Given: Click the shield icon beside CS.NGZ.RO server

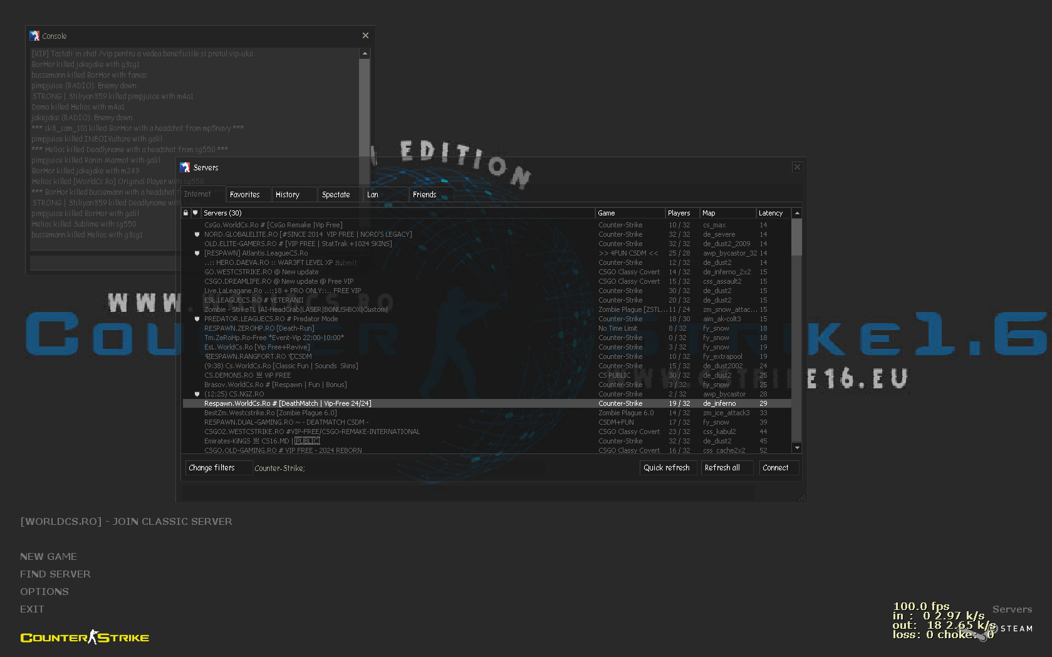Looking at the screenshot, I should pos(197,395).
